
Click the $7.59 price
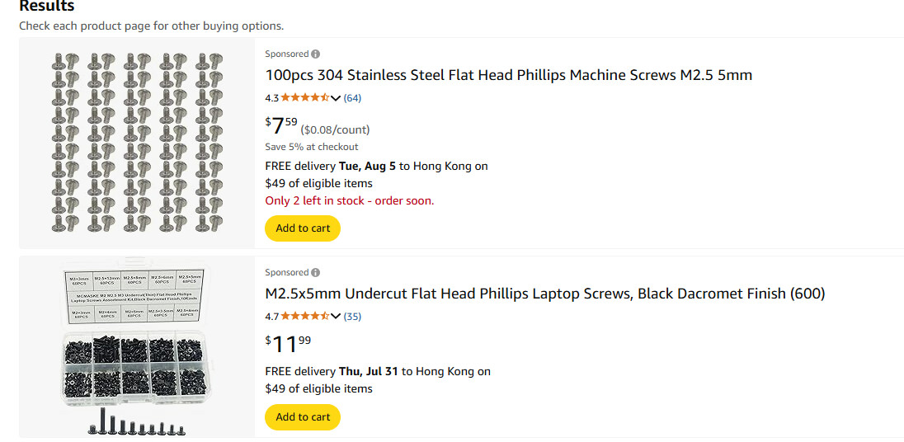[281, 125]
